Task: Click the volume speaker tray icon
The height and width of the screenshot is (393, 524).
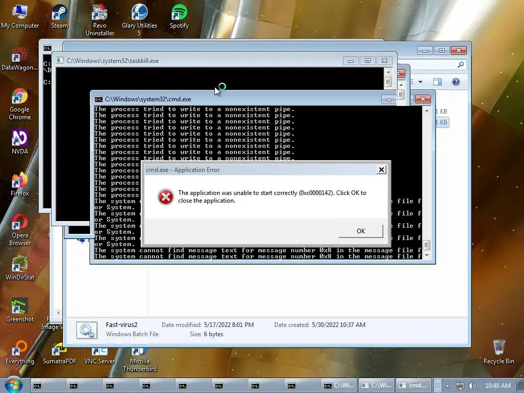Action: click(472, 386)
